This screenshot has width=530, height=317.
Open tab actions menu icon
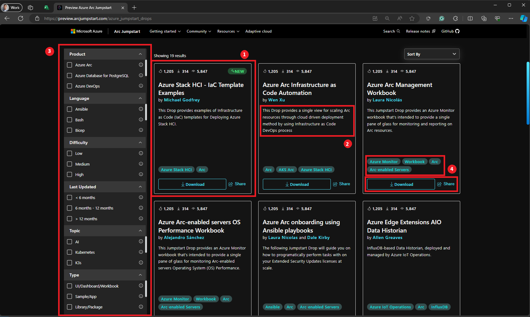(30, 8)
